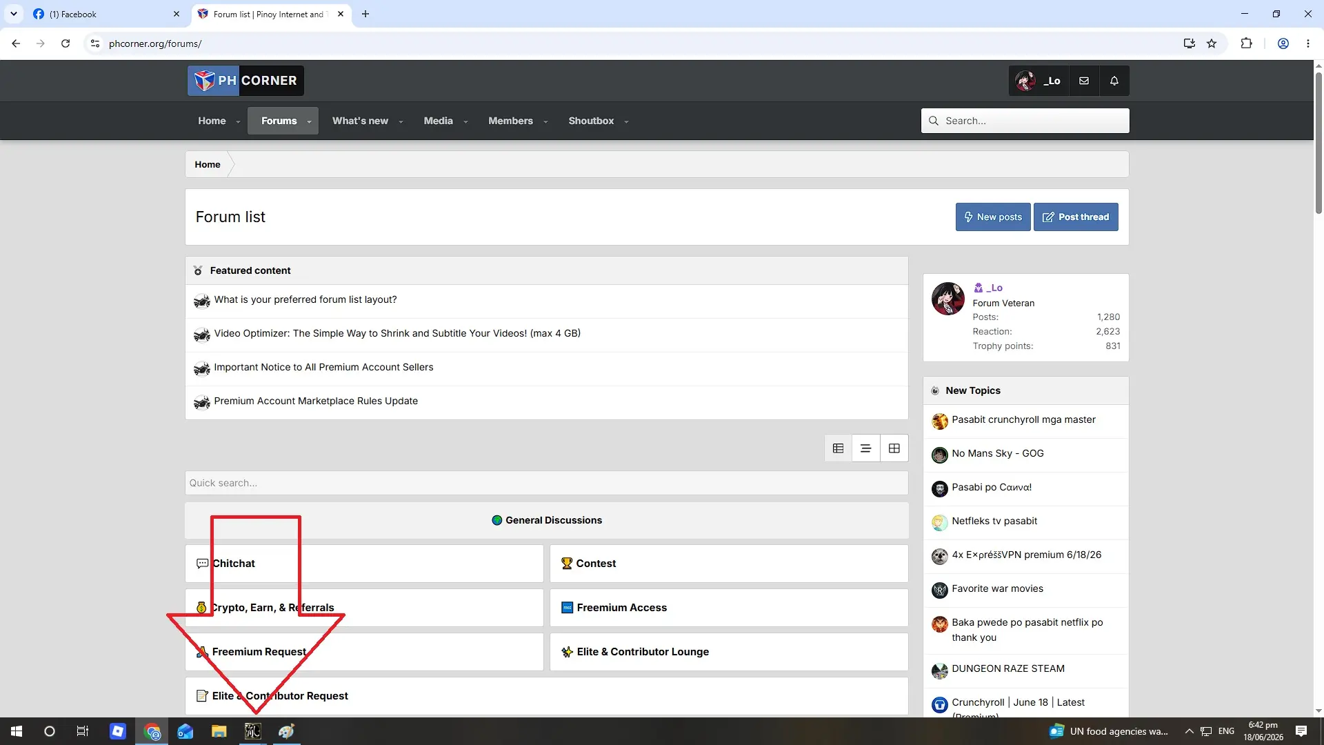Switch to the table forum layout icon
The width and height of the screenshot is (1324, 745).
pyautogui.click(x=839, y=448)
